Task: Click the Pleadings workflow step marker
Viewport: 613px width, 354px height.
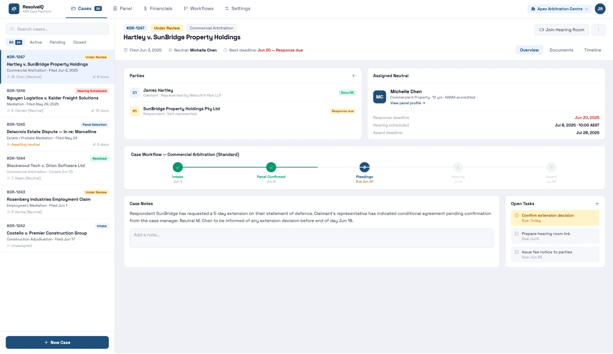Action: [364, 167]
